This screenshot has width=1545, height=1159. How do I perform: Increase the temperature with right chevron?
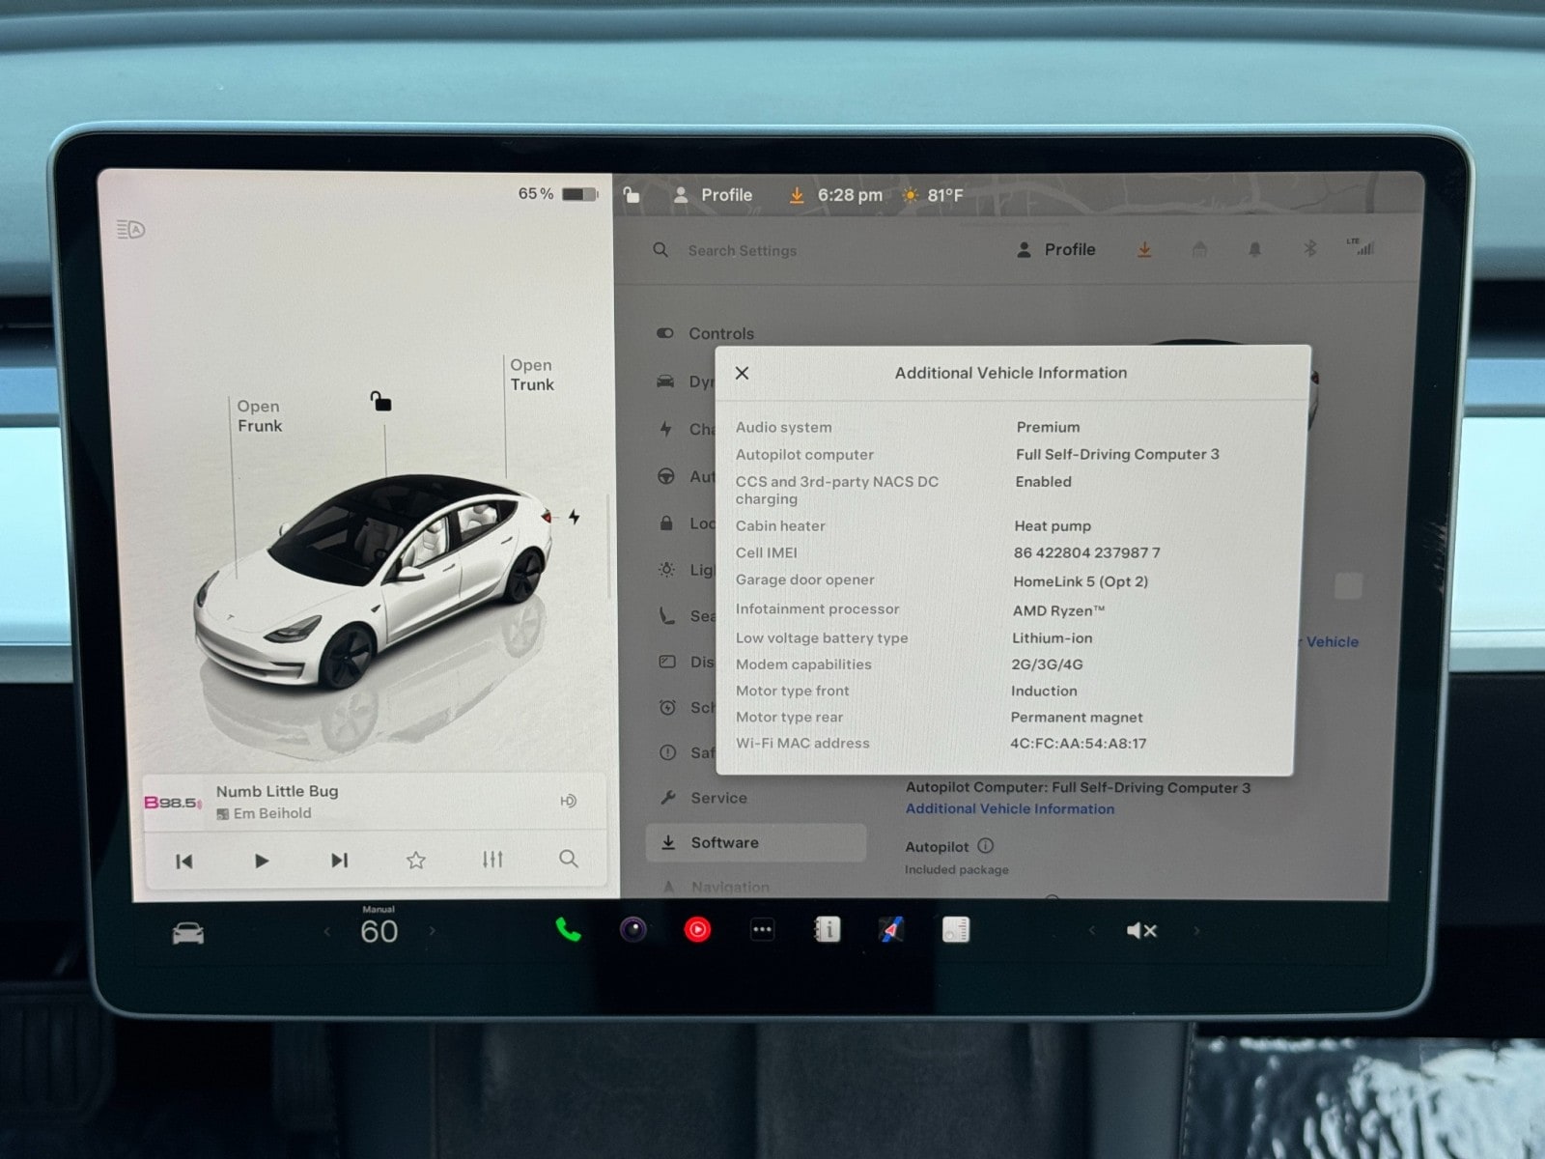[x=432, y=932]
